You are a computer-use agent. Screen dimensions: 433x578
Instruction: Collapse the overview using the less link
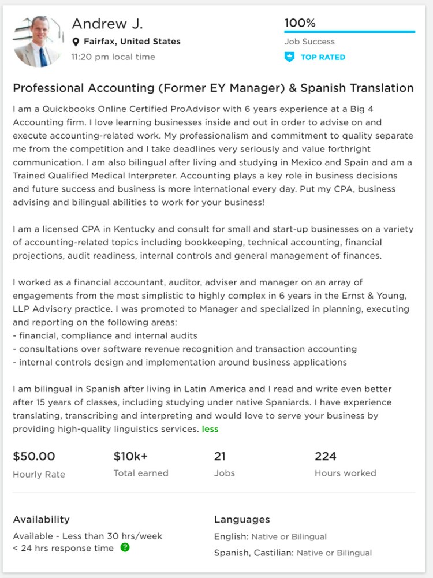click(x=210, y=429)
